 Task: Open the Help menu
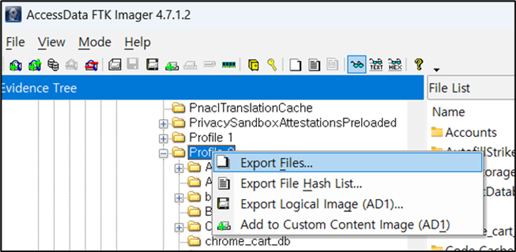[138, 42]
